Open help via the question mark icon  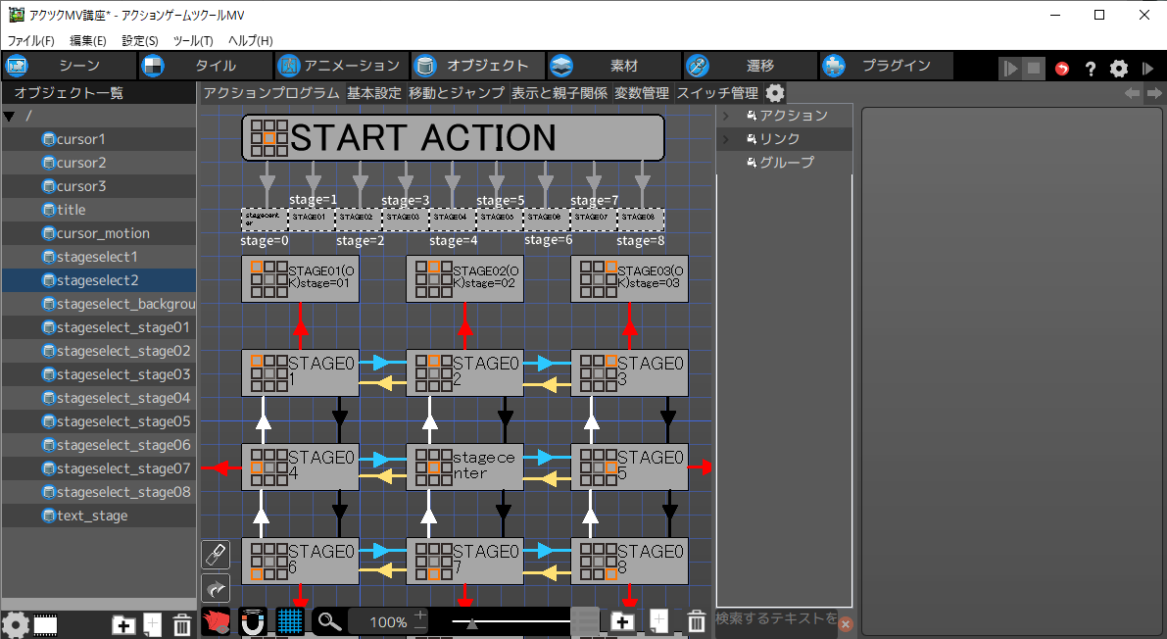[x=1090, y=69]
